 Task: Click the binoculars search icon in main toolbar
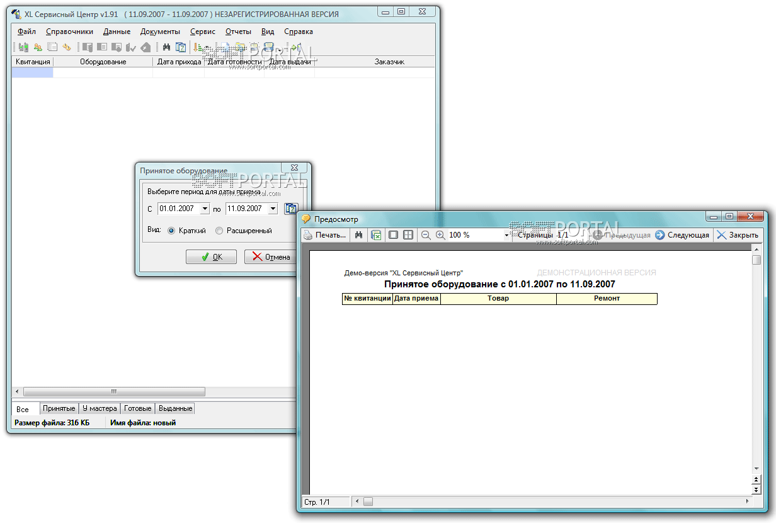click(x=166, y=47)
